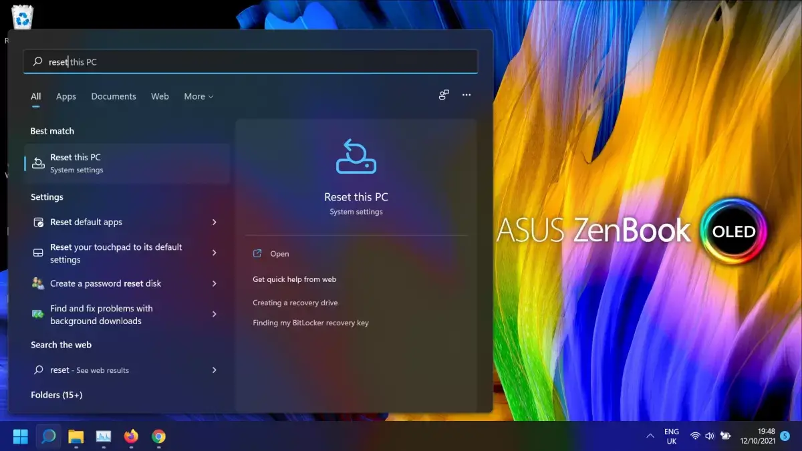Open File Explorer from the taskbar
802x451 pixels.
click(x=76, y=436)
